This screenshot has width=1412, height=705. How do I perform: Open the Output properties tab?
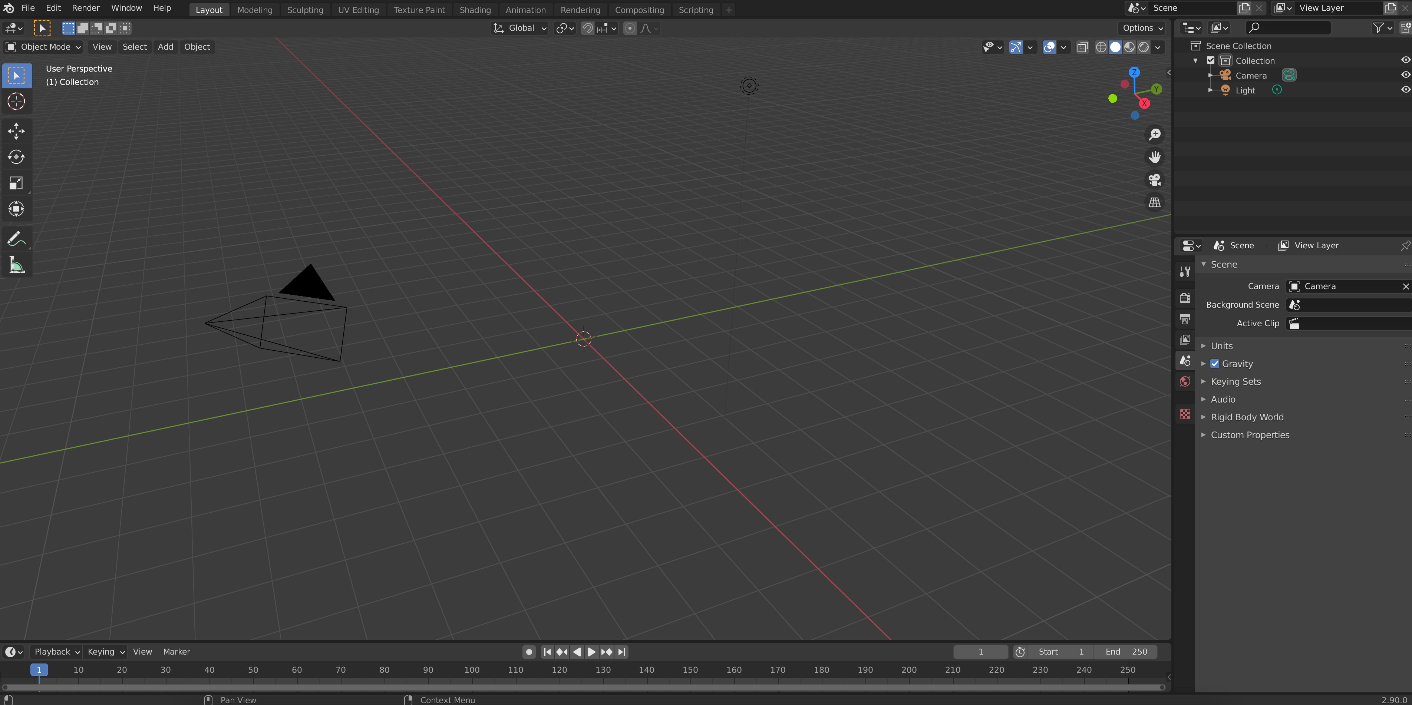click(1185, 319)
